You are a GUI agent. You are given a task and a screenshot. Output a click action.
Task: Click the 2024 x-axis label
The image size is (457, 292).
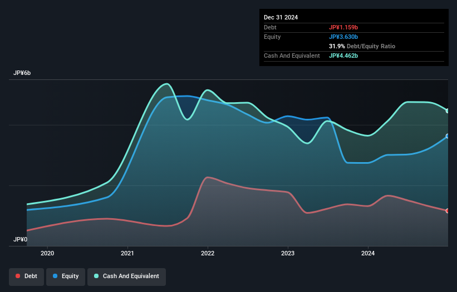[x=368, y=253]
